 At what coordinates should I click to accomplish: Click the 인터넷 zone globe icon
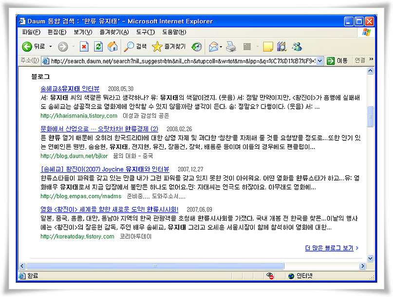coord(291,276)
